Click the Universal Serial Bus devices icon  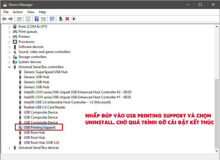coord(15,148)
